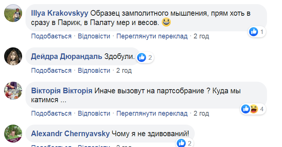Open Дейдра Дюрандаль's avatar
This screenshot has height=147, width=282.
tap(13, 56)
